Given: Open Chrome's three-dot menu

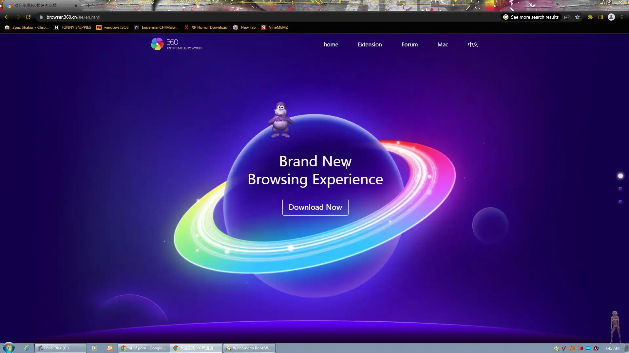Looking at the screenshot, I should [x=622, y=17].
